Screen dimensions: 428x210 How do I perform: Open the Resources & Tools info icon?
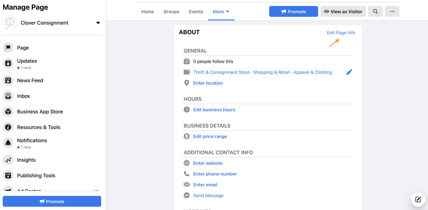click(8, 127)
